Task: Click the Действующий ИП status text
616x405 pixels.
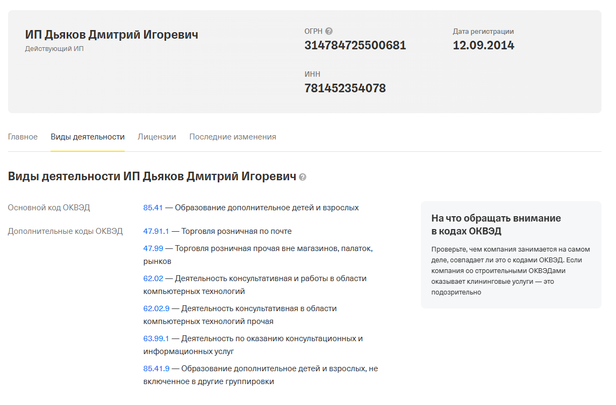Action: tap(54, 49)
